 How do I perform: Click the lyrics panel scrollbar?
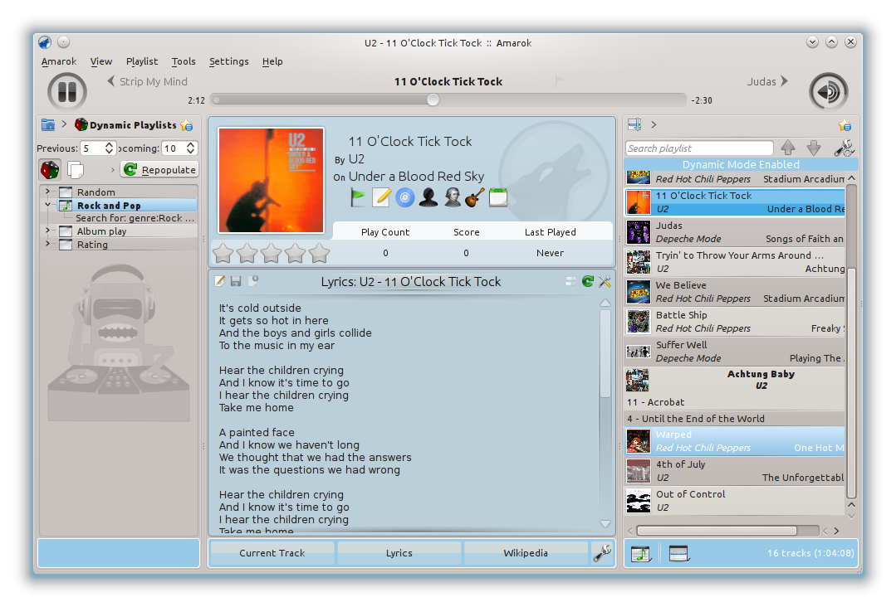(605, 354)
